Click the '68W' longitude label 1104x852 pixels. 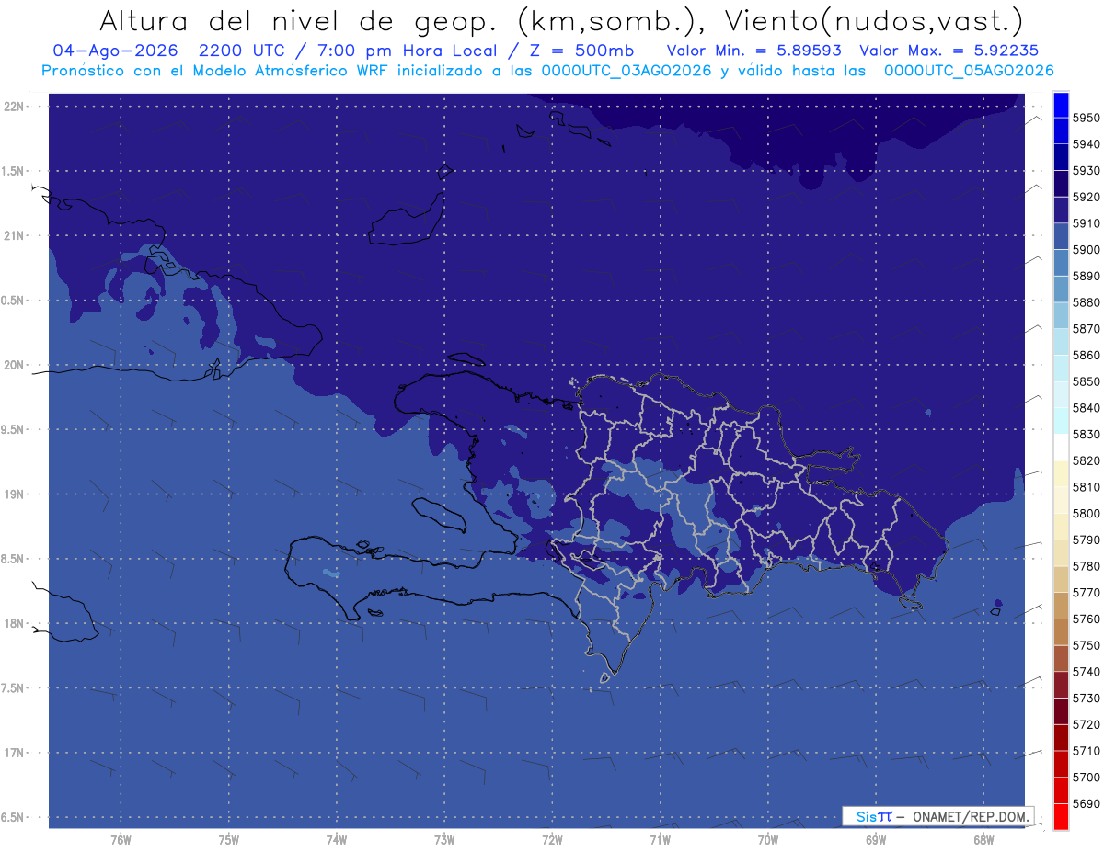[x=983, y=840]
